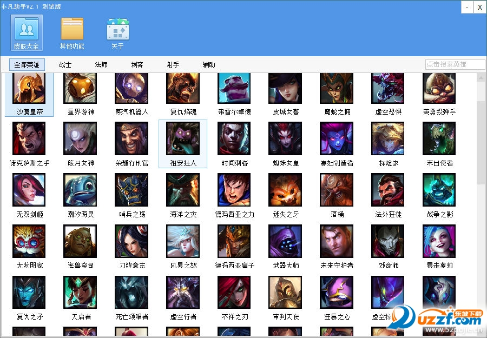Select the 海兽祭司 hero icon
Image resolution: width=487 pixels, height=338 pixels.
coord(80,241)
